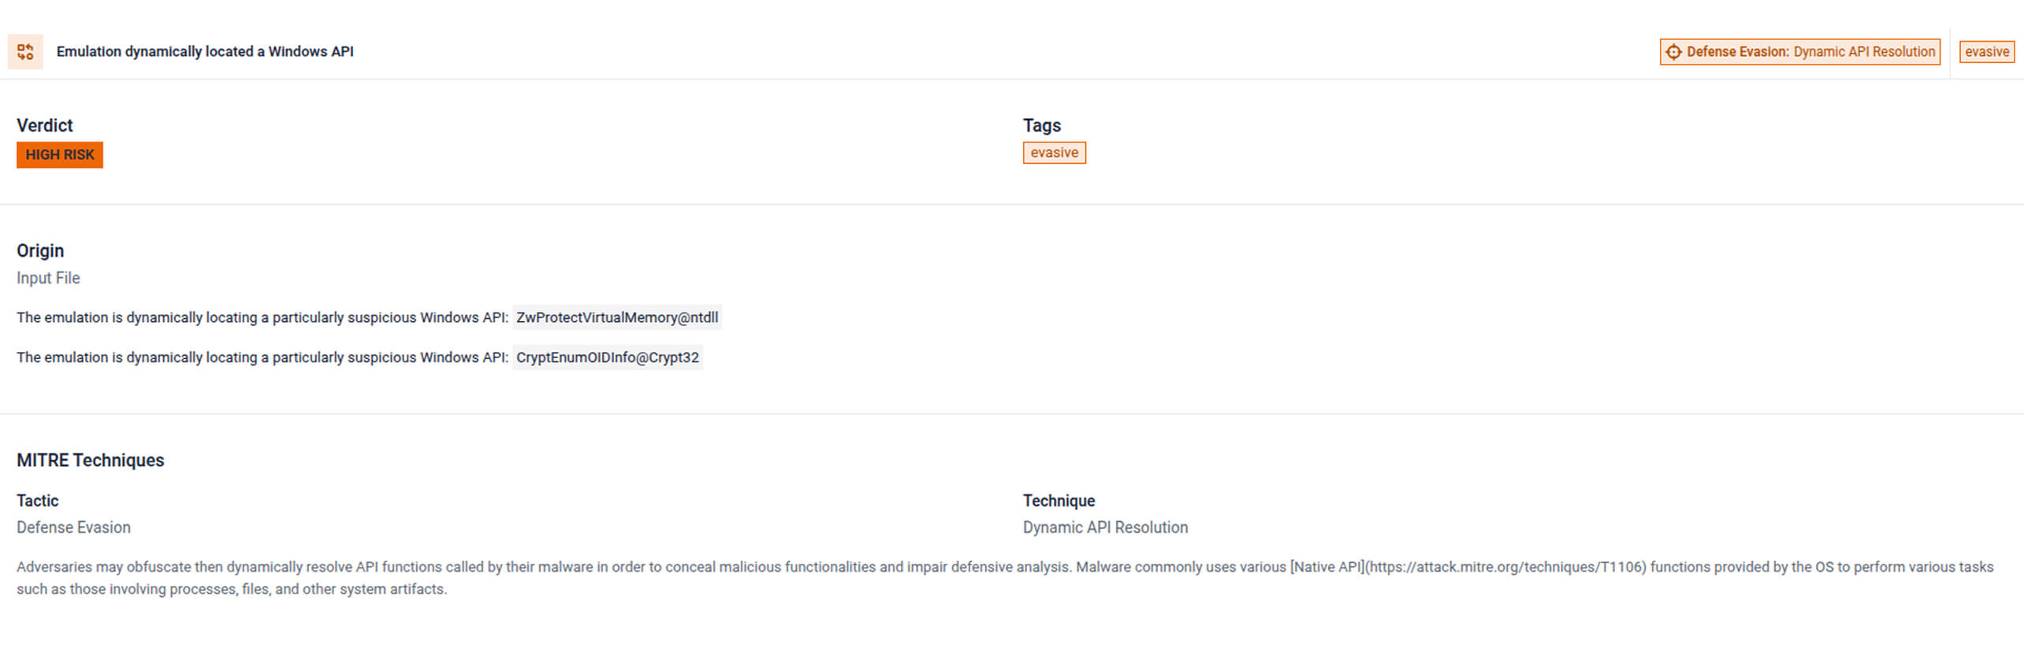Screen dimensions: 2024x659
Task: Click the crosshair icon in the Defense Evasion badge
Action: [1672, 52]
